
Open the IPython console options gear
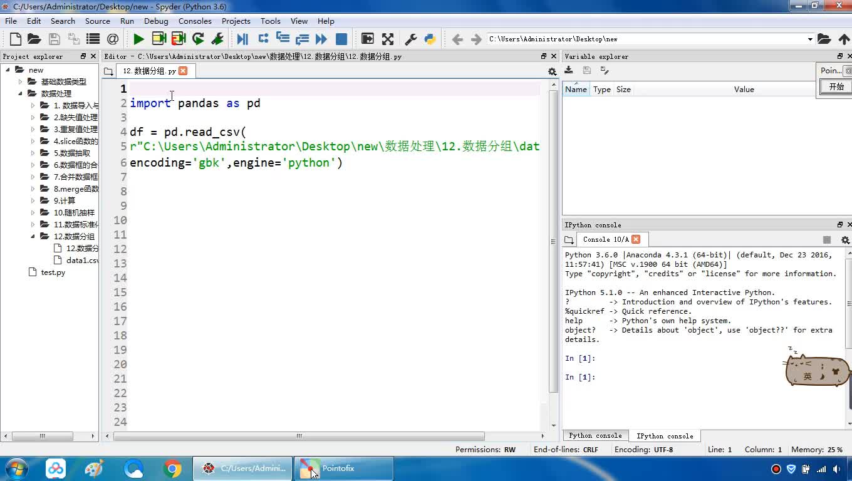[x=844, y=240]
